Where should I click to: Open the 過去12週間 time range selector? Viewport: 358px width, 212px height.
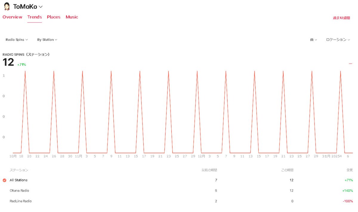click(341, 18)
